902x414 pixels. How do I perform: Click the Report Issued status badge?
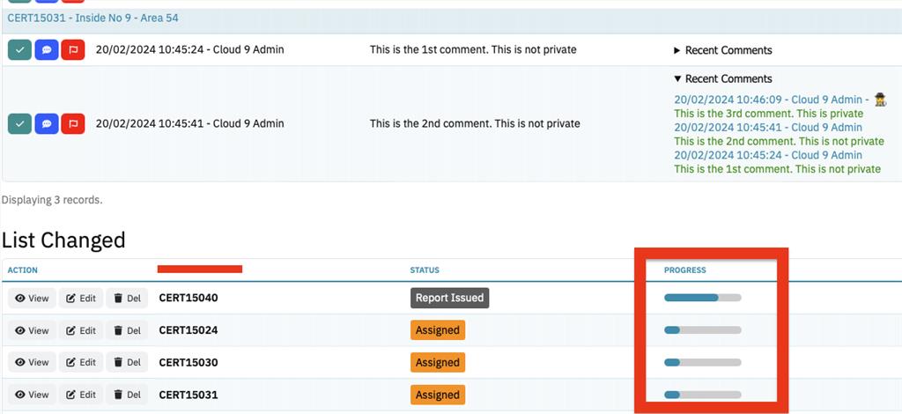coord(449,299)
